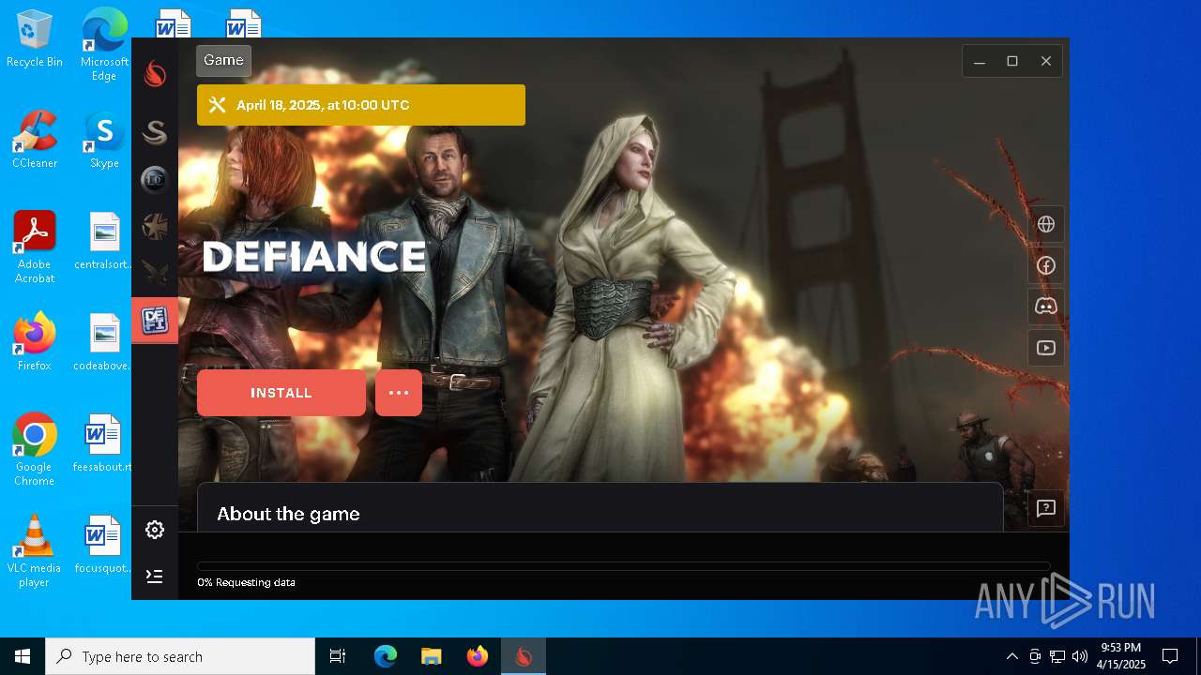Open the Windows Start menu

(x=23, y=656)
